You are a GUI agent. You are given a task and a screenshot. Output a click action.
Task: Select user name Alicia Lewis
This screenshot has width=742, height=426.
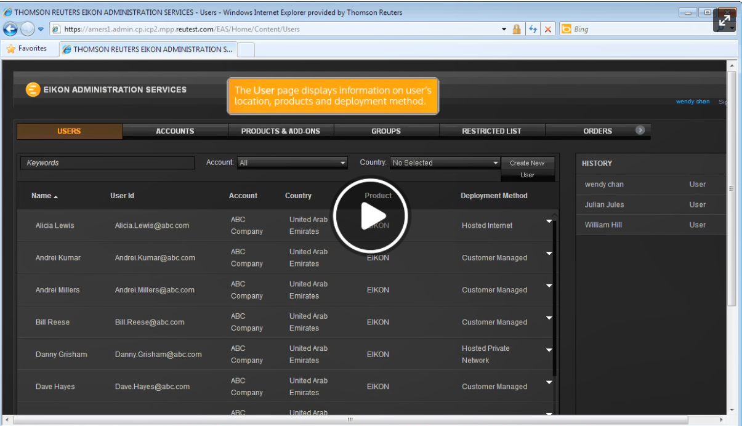pos(55,226)
